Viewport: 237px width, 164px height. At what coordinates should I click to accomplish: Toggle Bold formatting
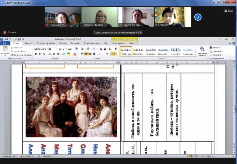click(x=36, y=54)
